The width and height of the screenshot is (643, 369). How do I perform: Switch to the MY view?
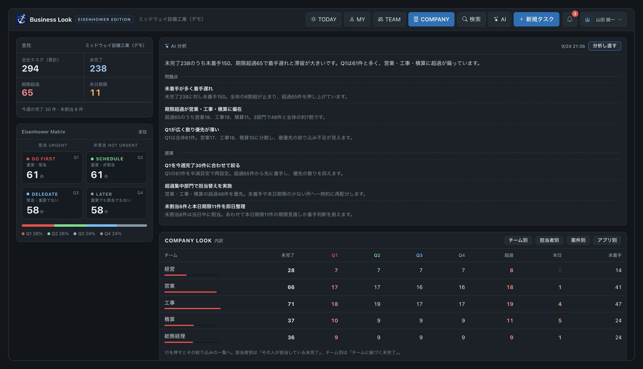357,19
